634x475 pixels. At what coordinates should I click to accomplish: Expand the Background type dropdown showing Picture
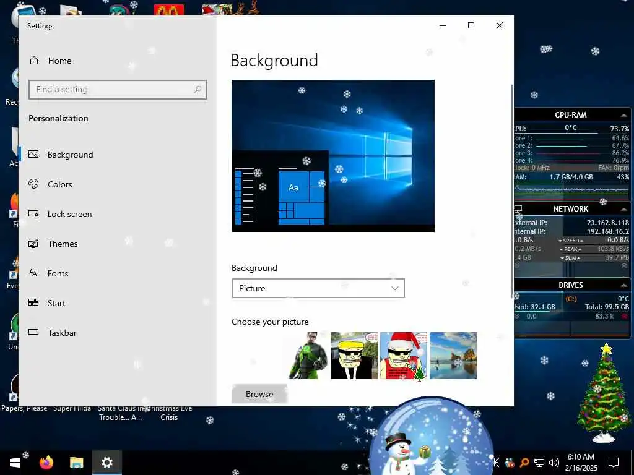pyautogui.click(x=318, y=288)
